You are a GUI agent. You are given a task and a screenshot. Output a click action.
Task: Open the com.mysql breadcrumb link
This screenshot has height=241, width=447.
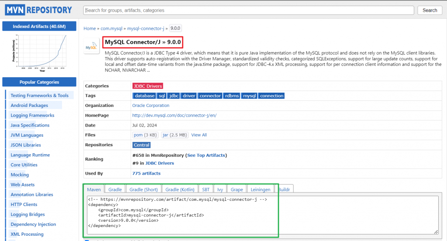[111, 28]
